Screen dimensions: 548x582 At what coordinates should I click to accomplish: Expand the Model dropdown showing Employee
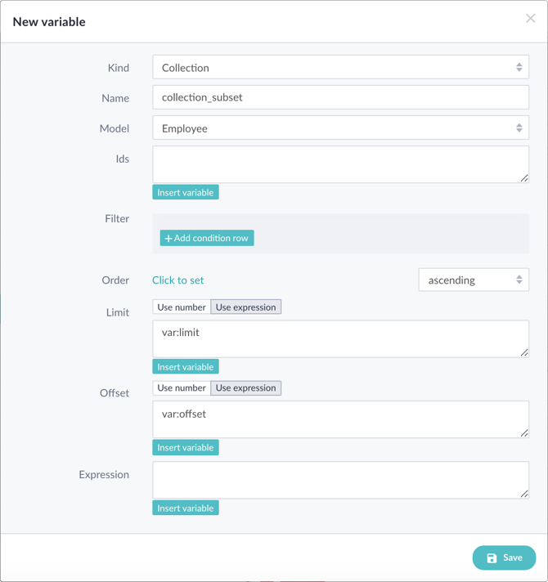pyautogui.click(x=340, y=128)
